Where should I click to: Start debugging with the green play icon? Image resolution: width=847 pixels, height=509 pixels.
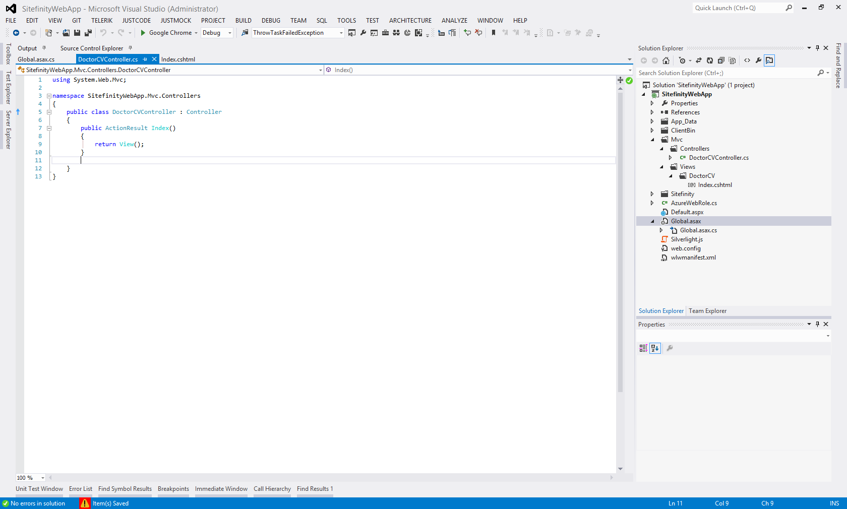coord(143,33)
